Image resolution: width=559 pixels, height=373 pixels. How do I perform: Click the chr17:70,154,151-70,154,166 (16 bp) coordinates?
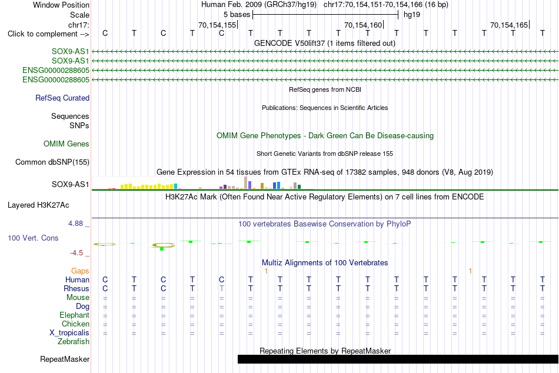pos(386,5)
